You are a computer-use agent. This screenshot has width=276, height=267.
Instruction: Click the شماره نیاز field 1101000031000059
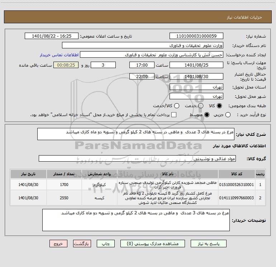click(196, 36)
